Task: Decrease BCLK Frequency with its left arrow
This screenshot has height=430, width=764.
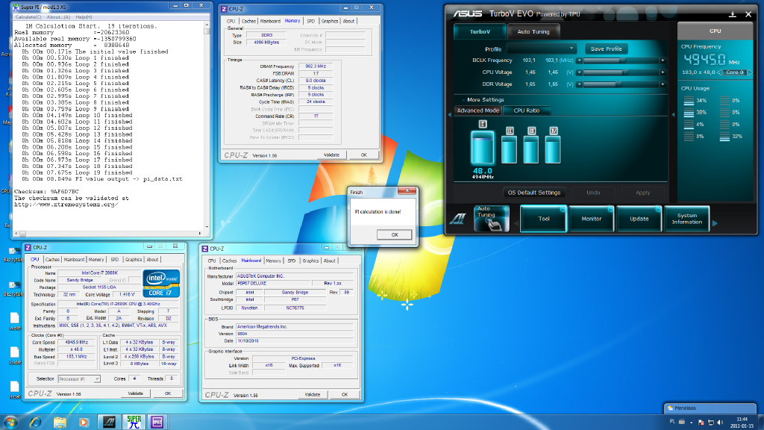Action: click(x=579, y=60)
